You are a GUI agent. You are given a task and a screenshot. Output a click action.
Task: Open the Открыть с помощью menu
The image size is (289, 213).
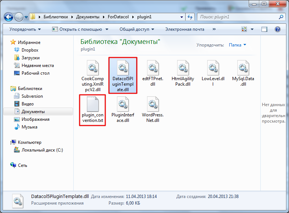[x=80, y=29]
